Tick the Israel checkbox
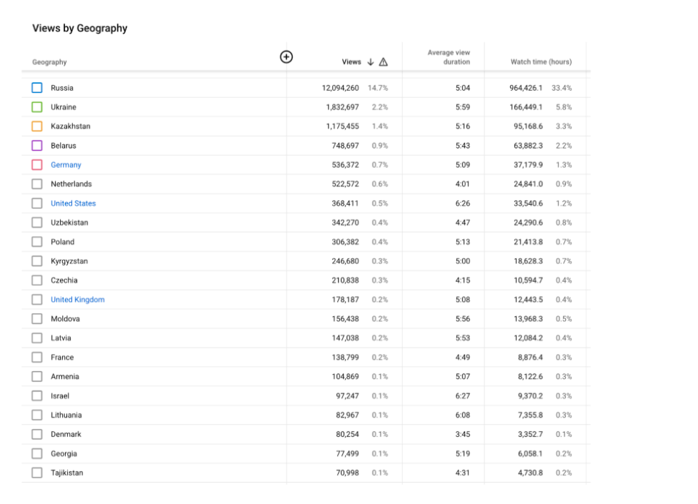Viewport: 698px width, 504px height. [37, 396]
